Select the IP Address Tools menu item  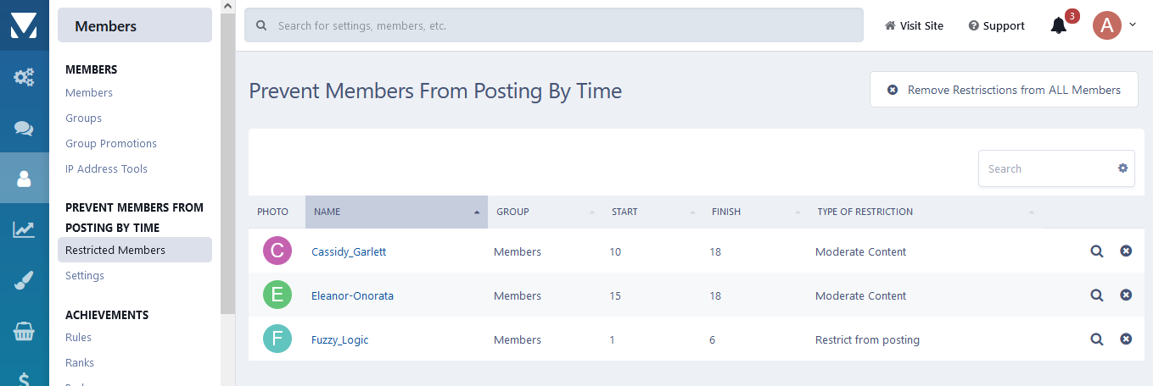tap(106, 169)
